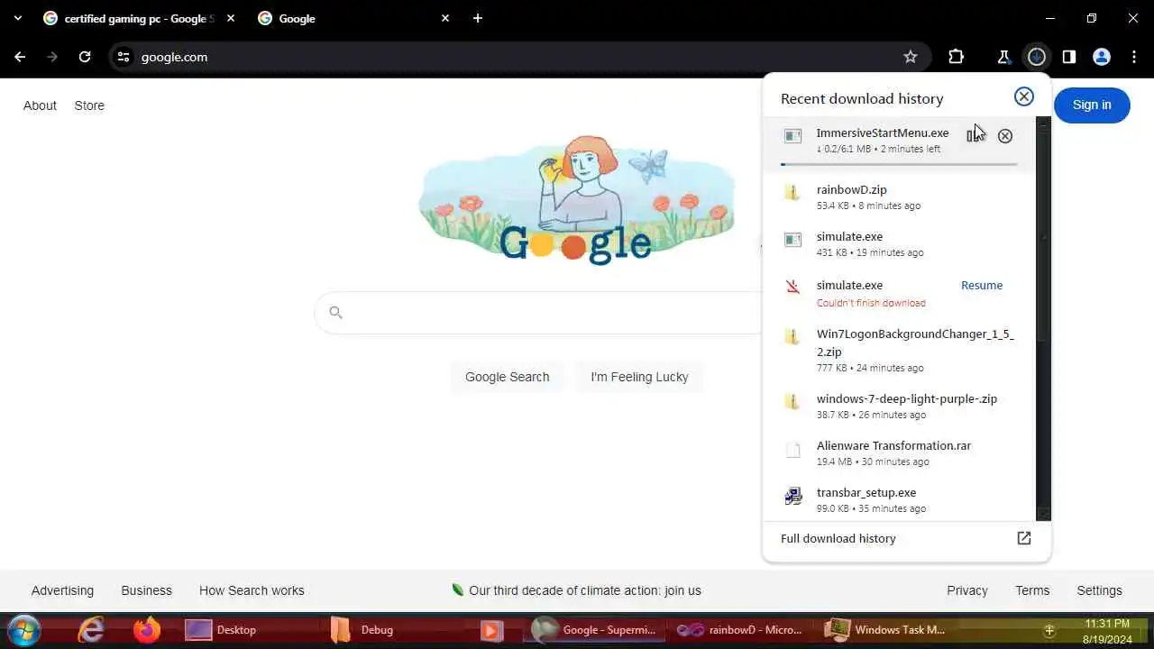
Task: Launch Firefox from taskbar
Action: pyautogui.click(x=146, y=629)
